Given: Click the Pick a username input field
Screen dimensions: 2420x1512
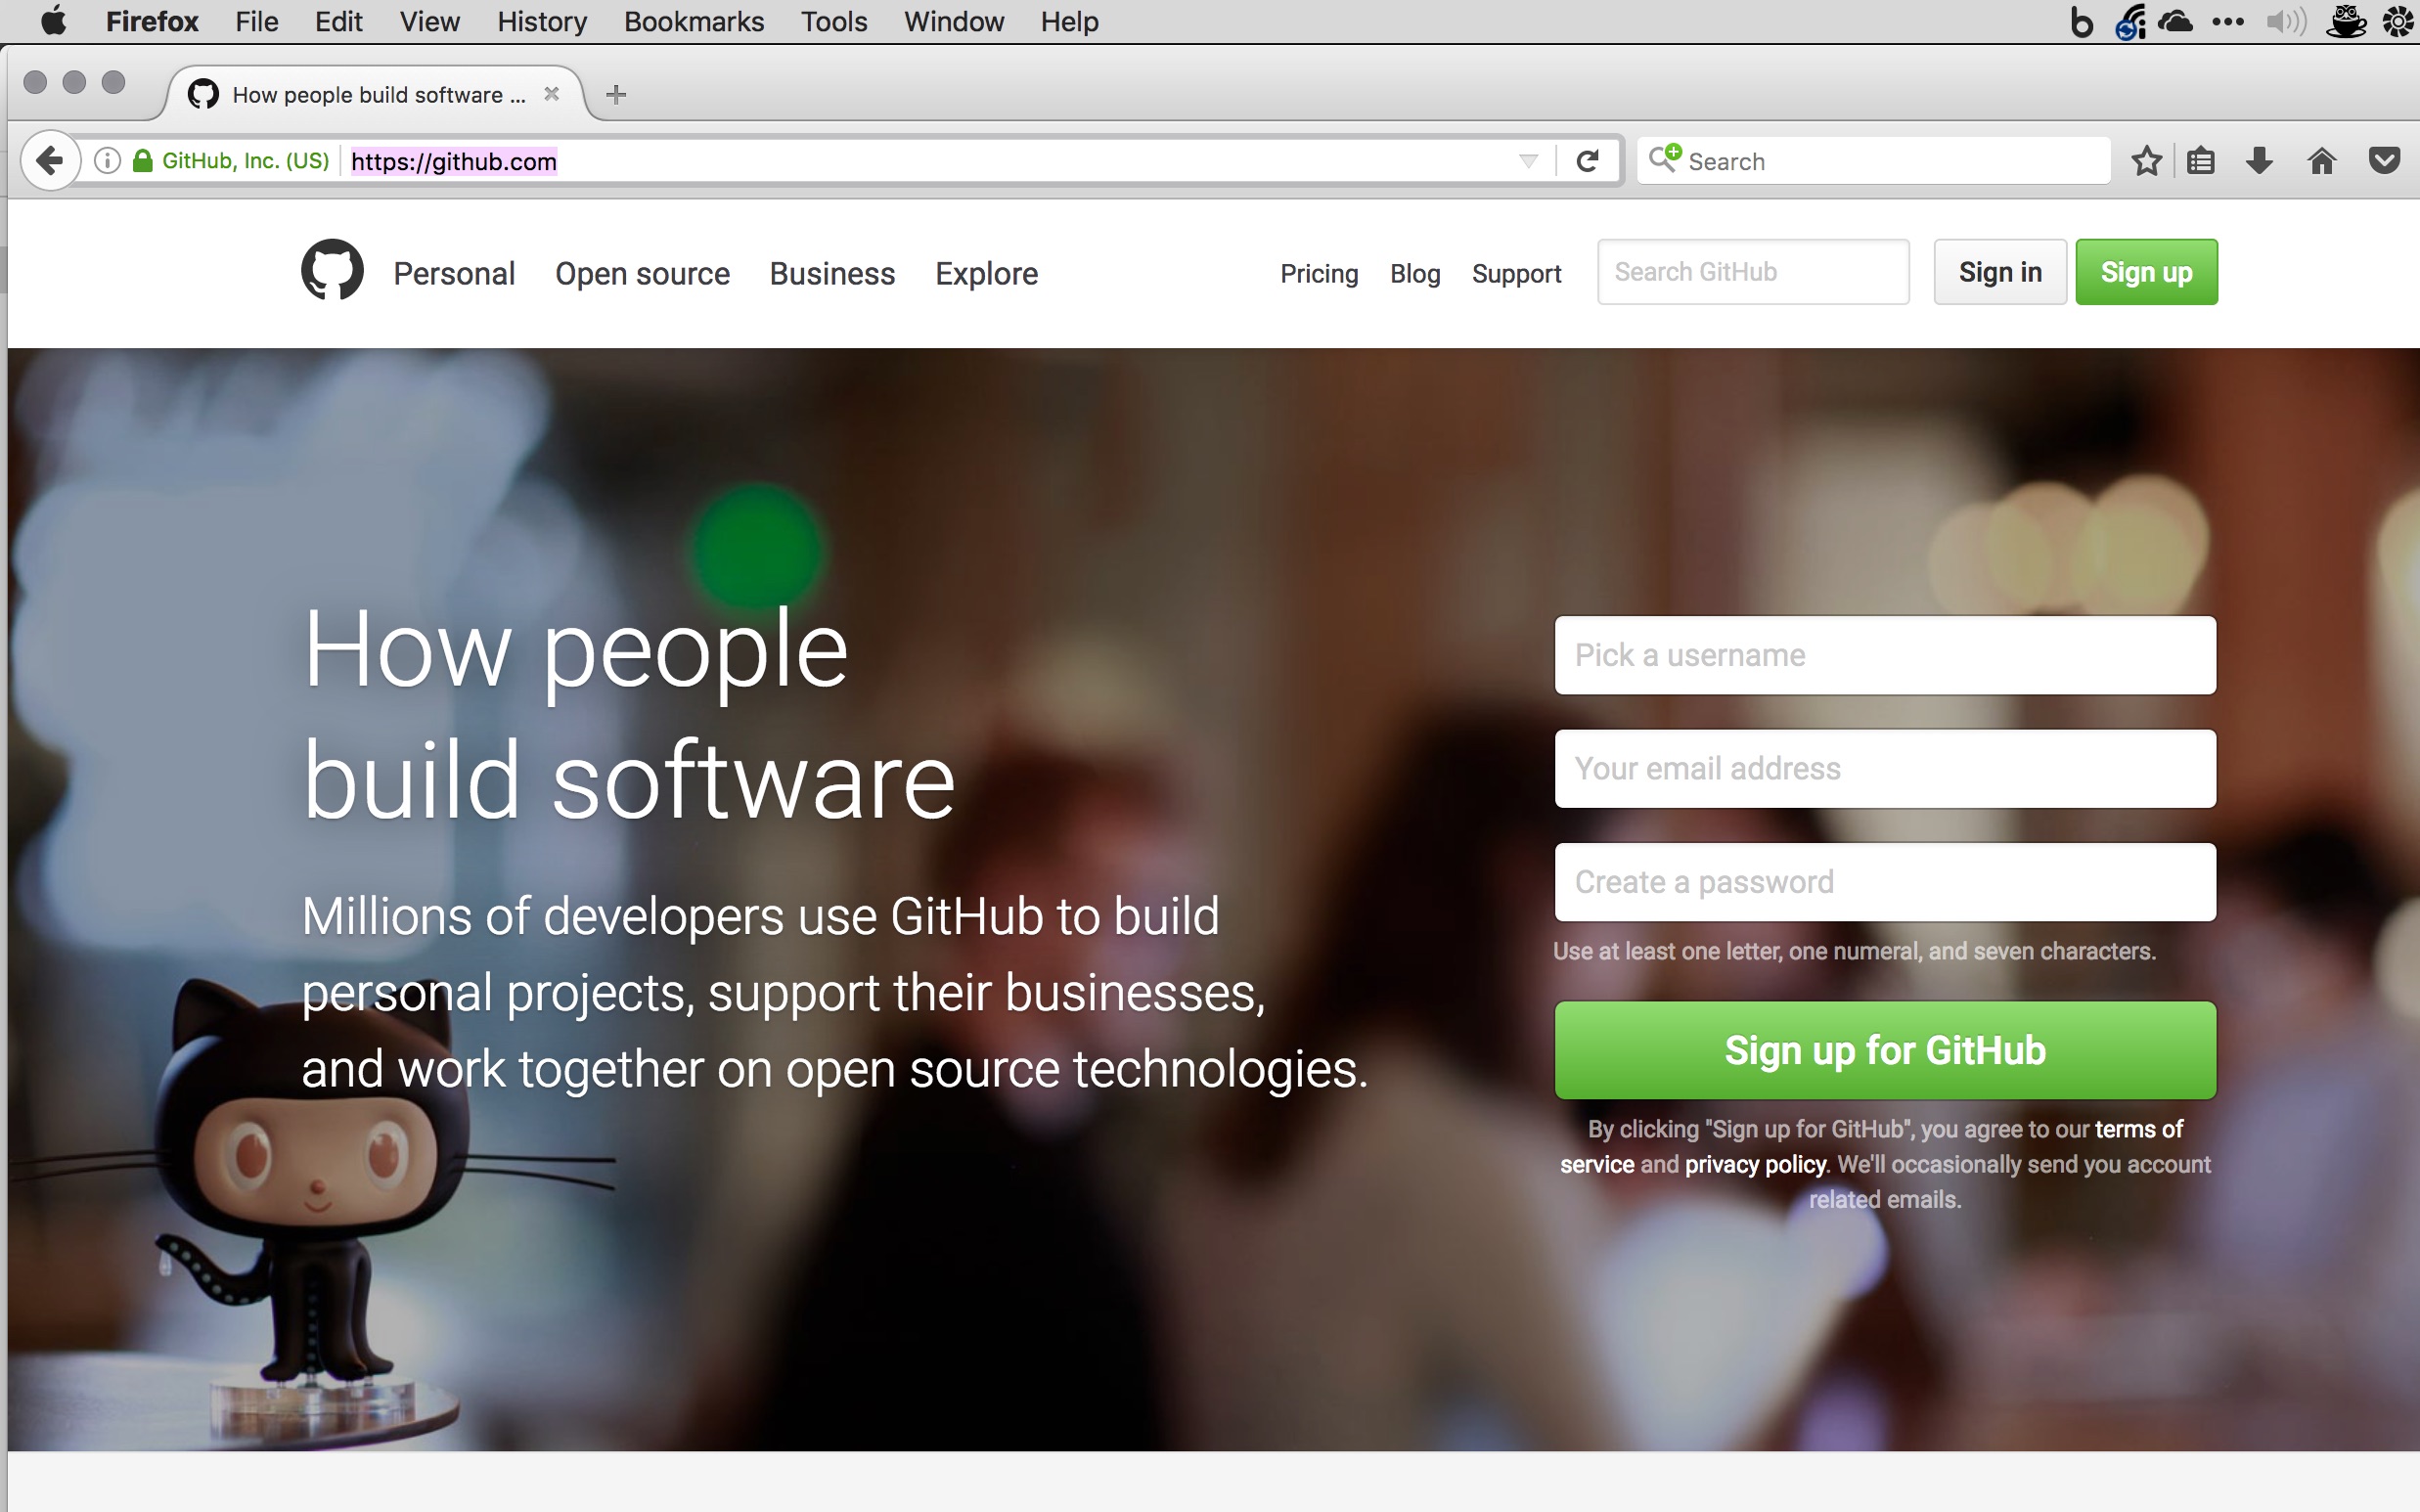Looking at the screenshot, I should coord(1885,653).
